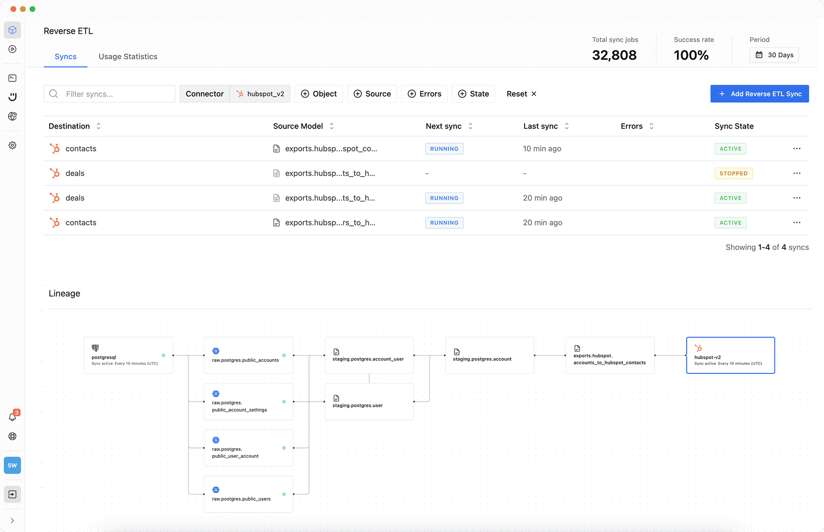Select raw.postgres.public_user_account node
The width and height of the screenshot is (824, 532).
pos(248,448)
